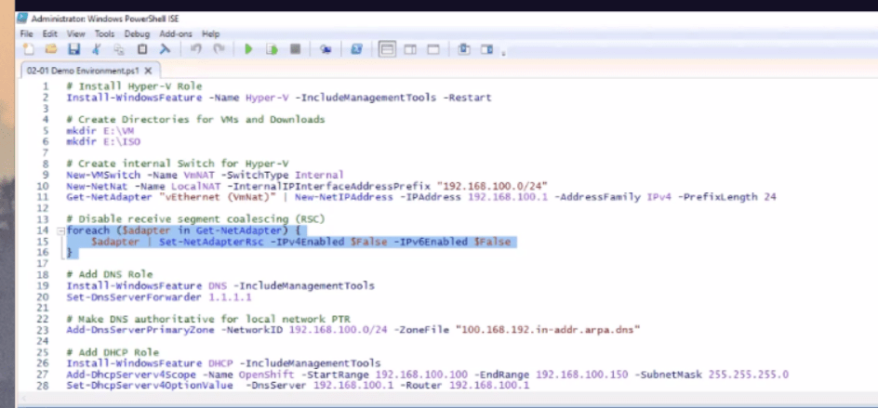
Task: Click the "# Add DNS Role" comment
Action: point(109,274)
